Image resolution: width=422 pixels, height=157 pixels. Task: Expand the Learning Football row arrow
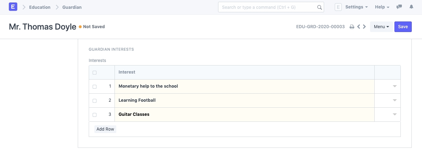(395, 100)
